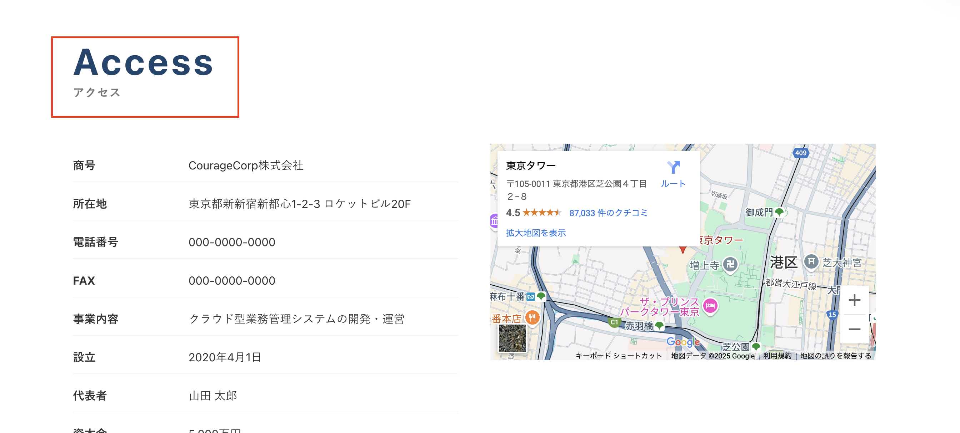Click the FAX 000-0000-0000 value
The height and width of the screenshot is (433, 960).
tap(232, 280)
